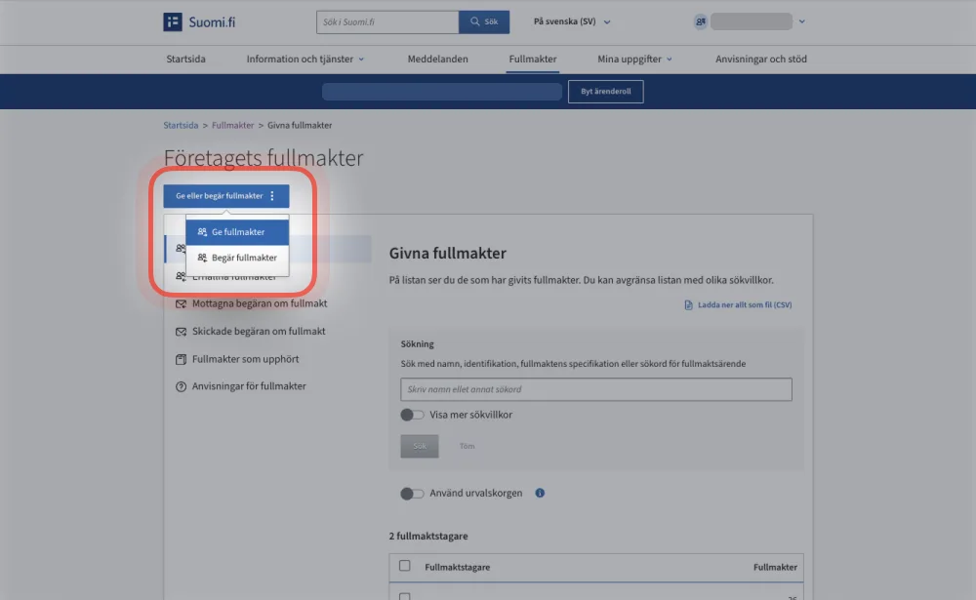Click Startsida breadcrumb link

(x=181, y=125)
